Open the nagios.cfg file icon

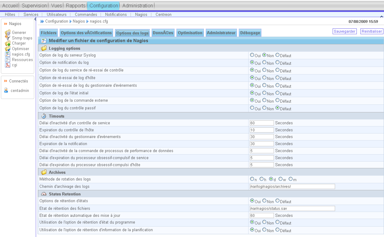tap(8, 54)
